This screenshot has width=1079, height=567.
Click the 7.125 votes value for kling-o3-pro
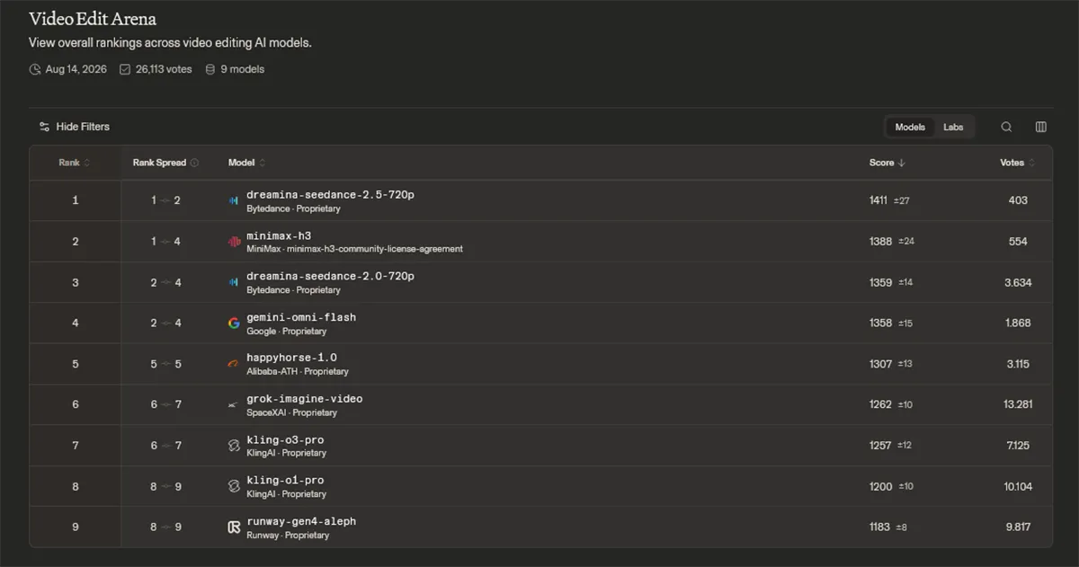tap(1018, 446)
